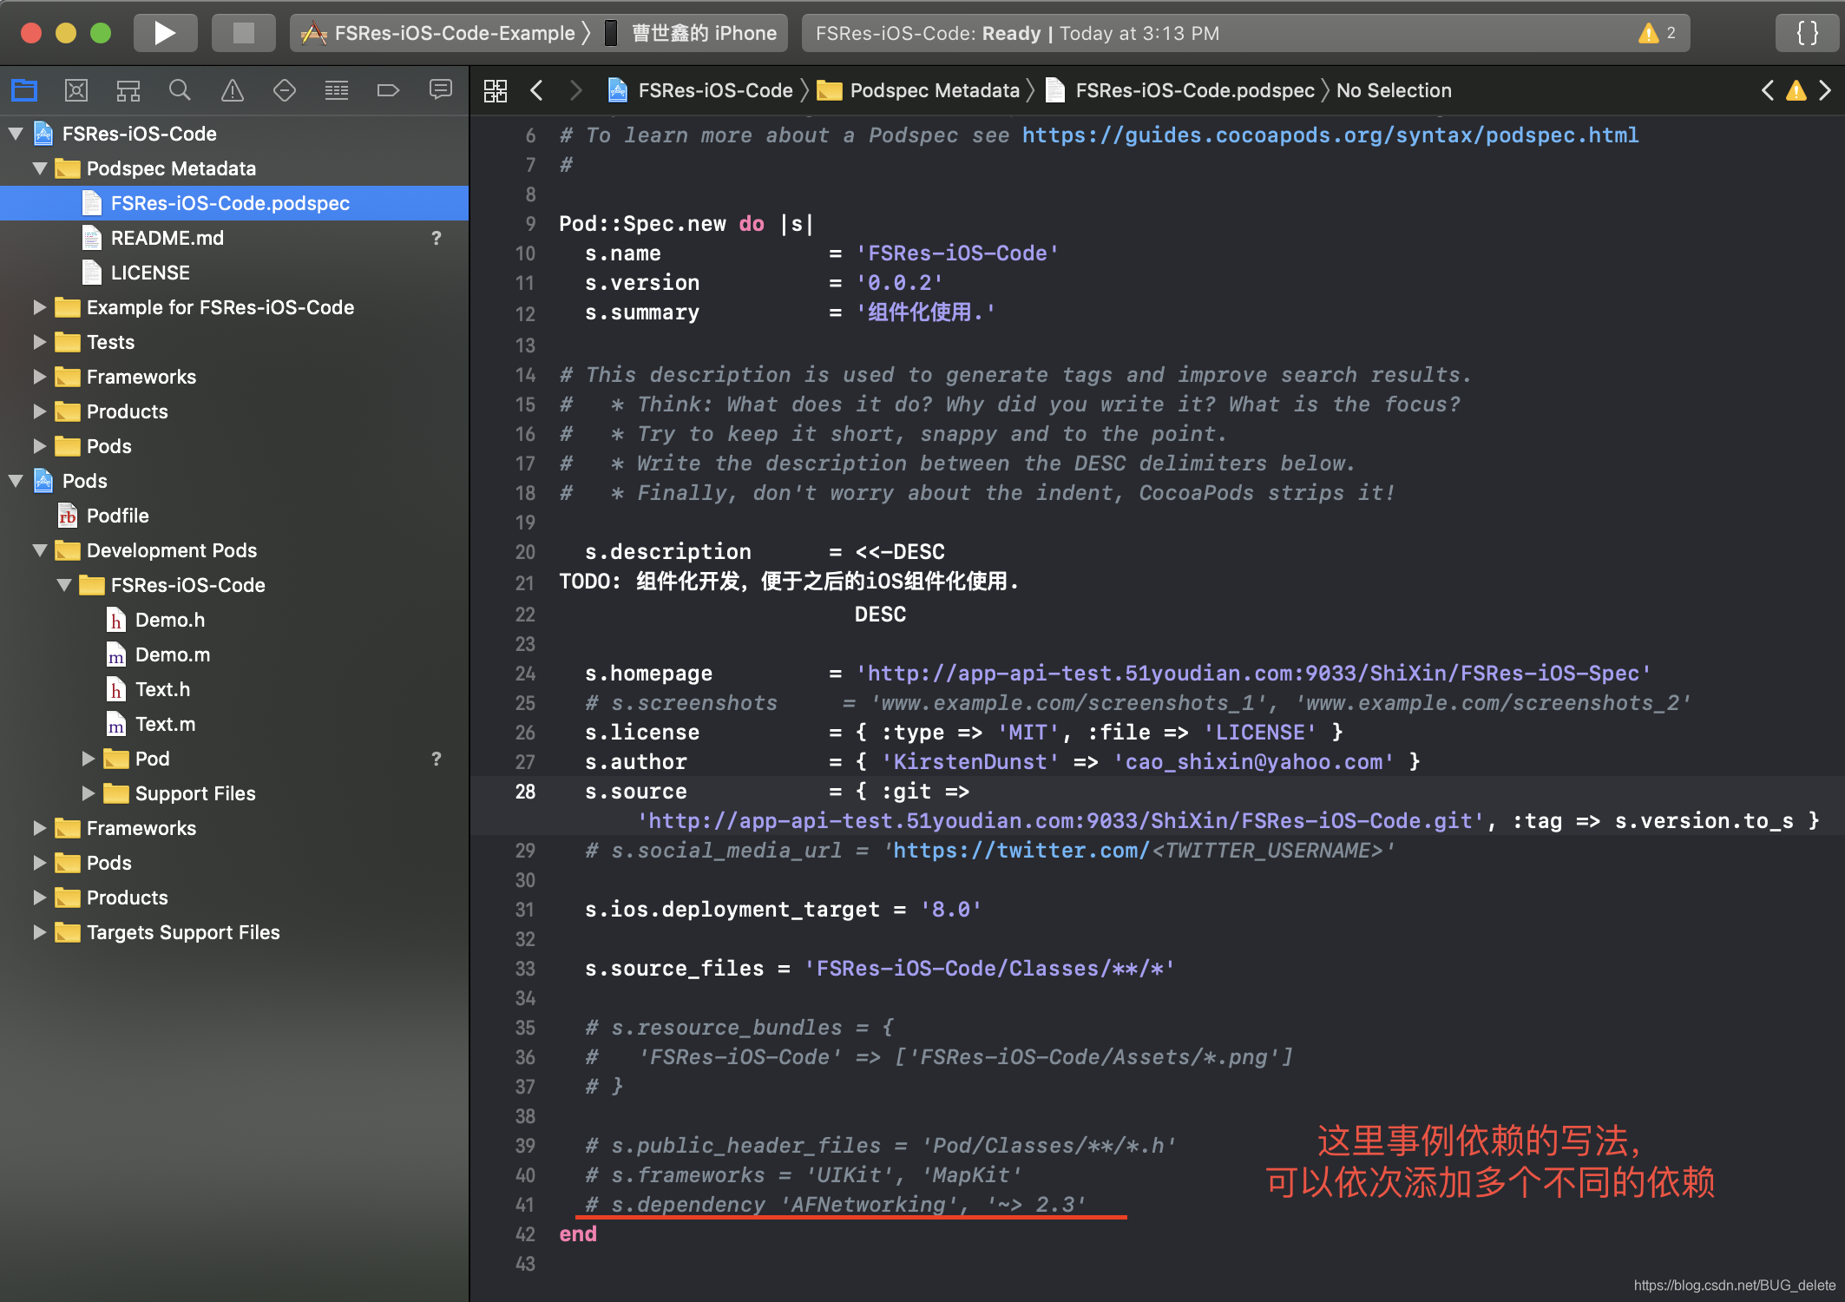The height and width of the screenshot is (1302, 1845).
Task: Open the warnings indicator in the activity bar
Action: 1657,33
